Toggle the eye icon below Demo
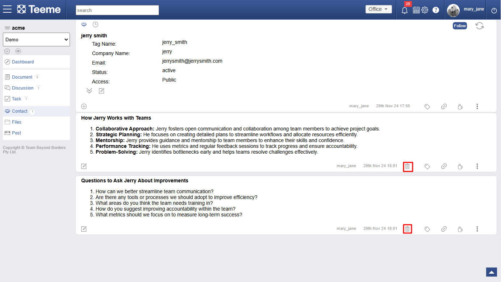 coord(18,51)
